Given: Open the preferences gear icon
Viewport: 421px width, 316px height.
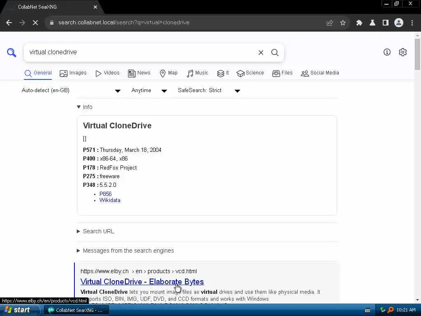Looking at the screenshot, I should 403,52.
